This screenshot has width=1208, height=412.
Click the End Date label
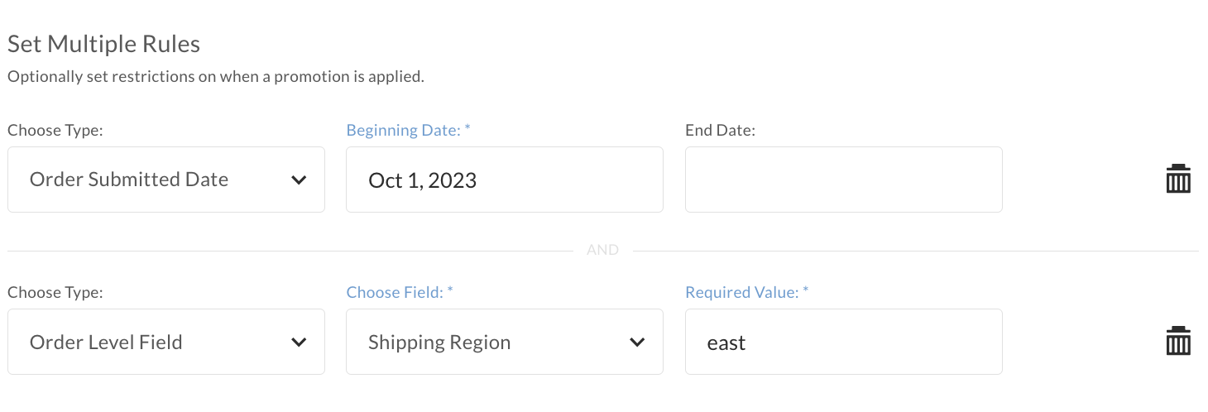720,130
